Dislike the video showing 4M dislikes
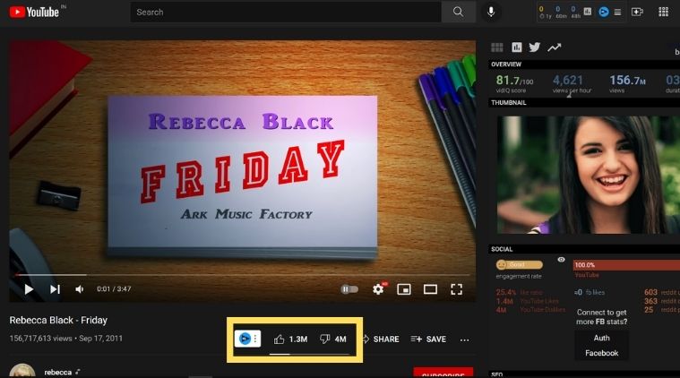The width and height of the screenshot is (680, 378). [332, 339]
